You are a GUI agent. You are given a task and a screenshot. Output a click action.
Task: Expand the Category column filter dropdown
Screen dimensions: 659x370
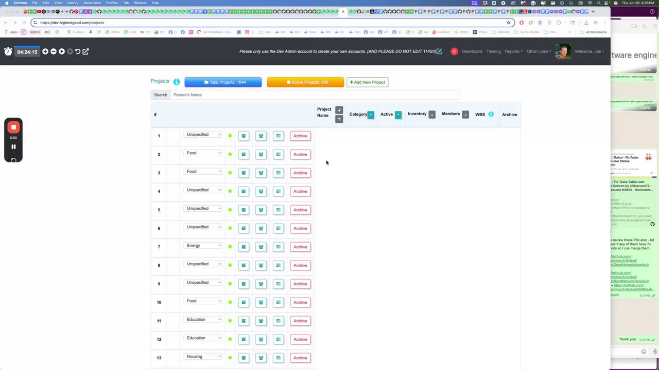point(371,115)
